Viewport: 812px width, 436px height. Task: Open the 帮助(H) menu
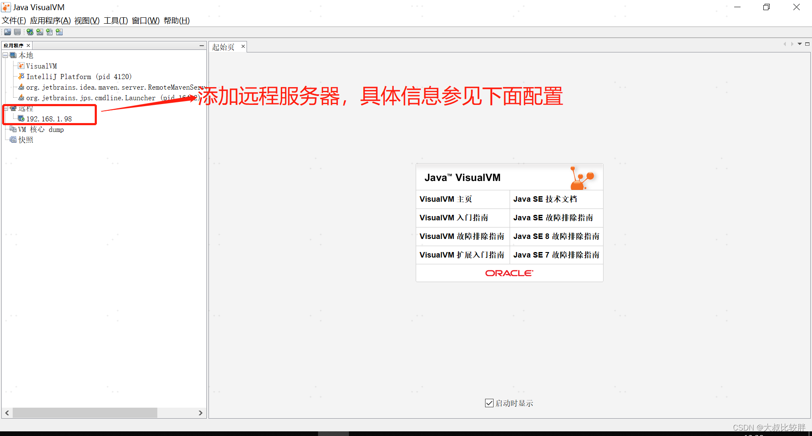pos(177,20)
